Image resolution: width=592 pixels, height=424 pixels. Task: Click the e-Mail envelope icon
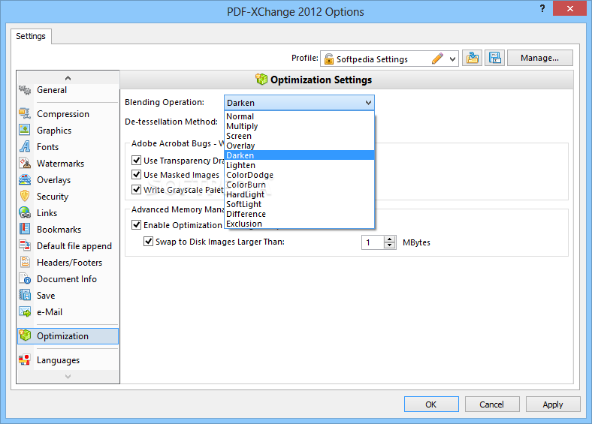click(x=25, y=312)
